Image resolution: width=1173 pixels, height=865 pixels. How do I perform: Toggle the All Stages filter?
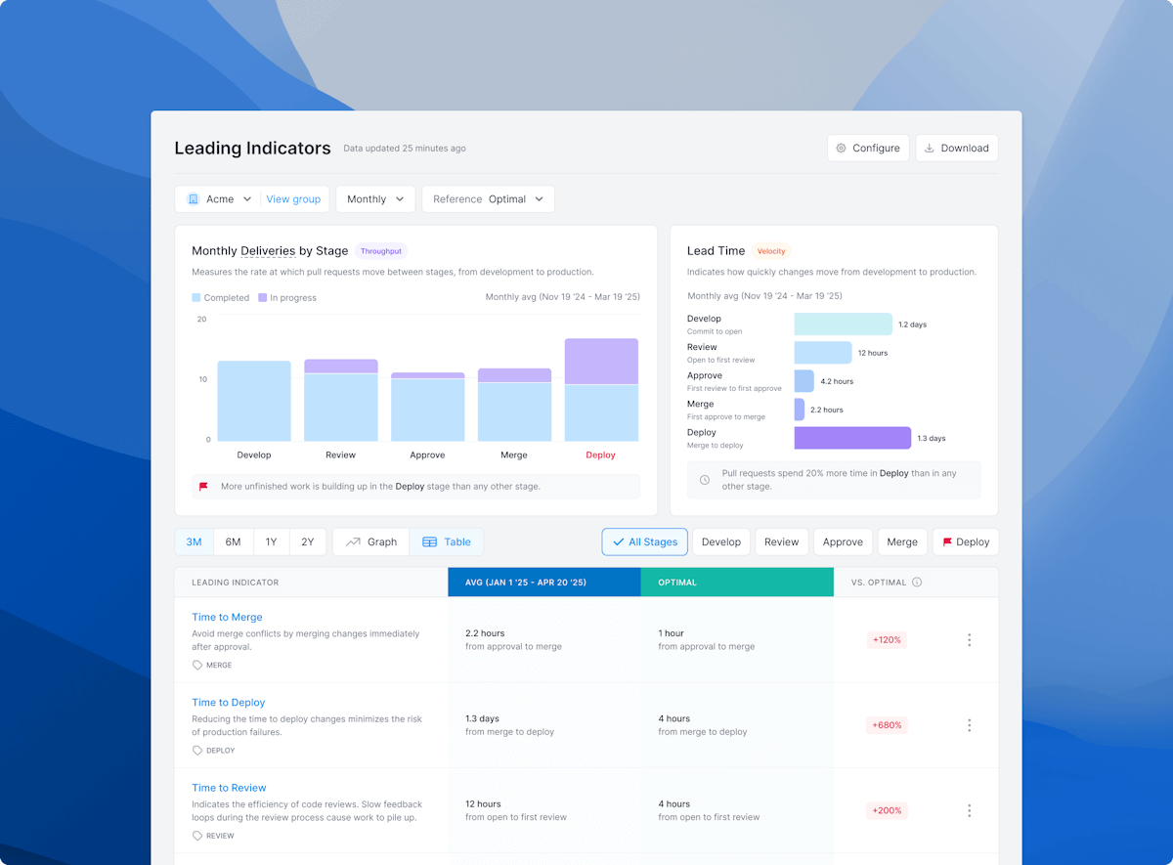[x=644, y=541]
